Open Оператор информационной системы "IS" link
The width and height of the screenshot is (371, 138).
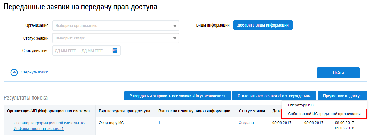click(50, 123)
